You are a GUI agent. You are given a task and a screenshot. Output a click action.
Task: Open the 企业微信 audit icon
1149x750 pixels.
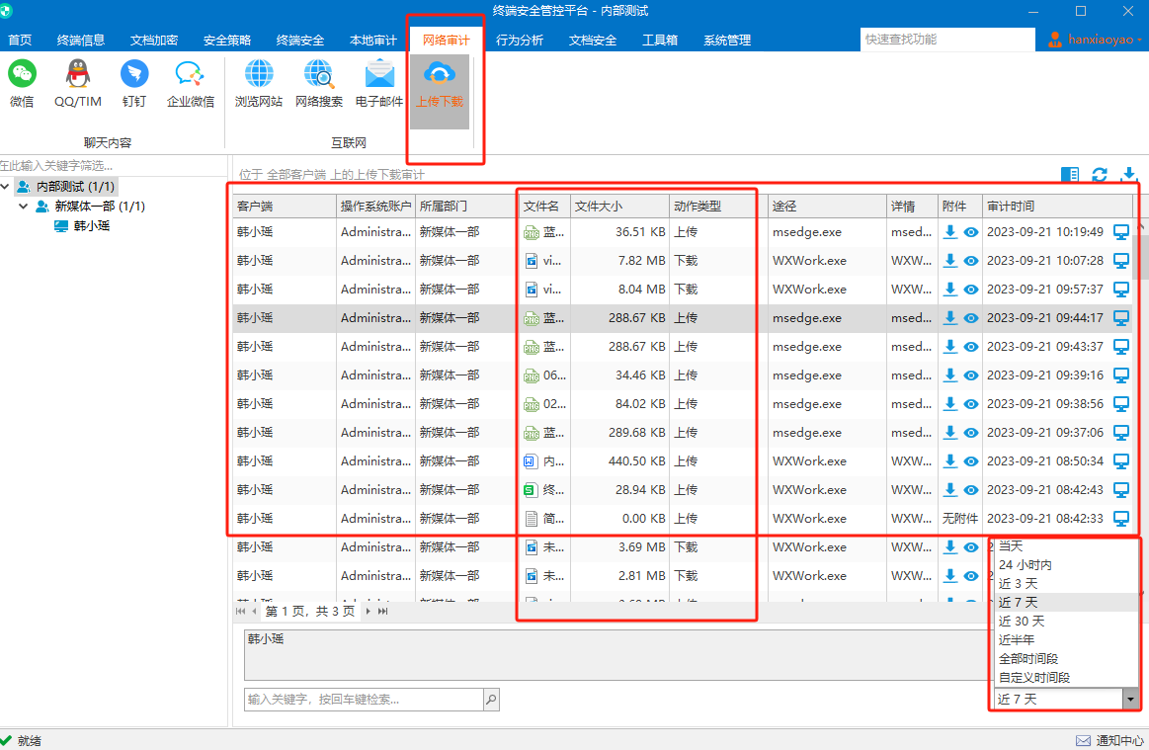pyautogui.click(x=190, y=75)
